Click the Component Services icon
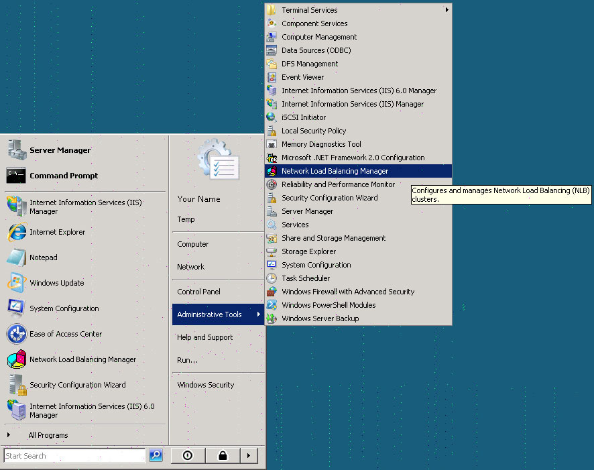 pyautogui.click(x=272, y=23)
